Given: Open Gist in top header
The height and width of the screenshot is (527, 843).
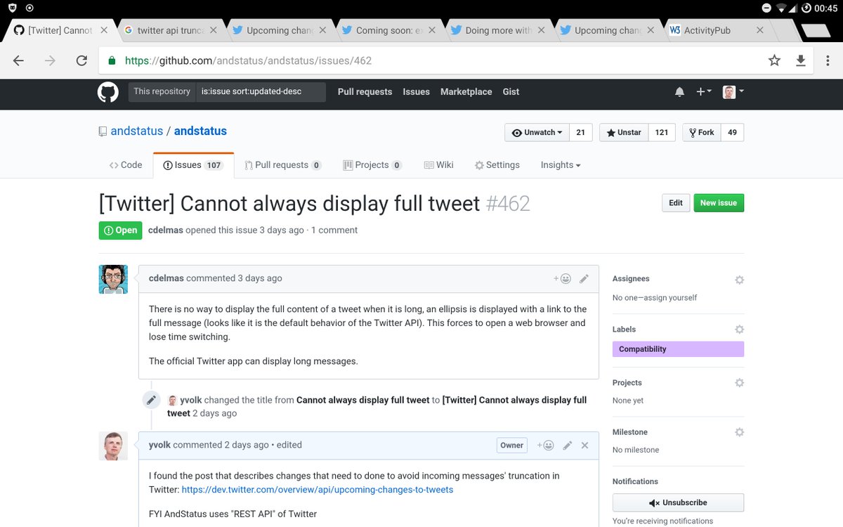Looking at the screenshot, I should coord(511,92).
